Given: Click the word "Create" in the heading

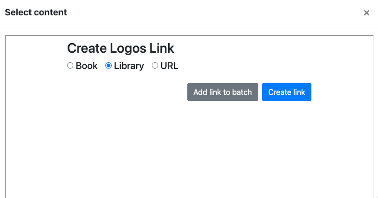Looking at the screenshot, I should [87, 48].
